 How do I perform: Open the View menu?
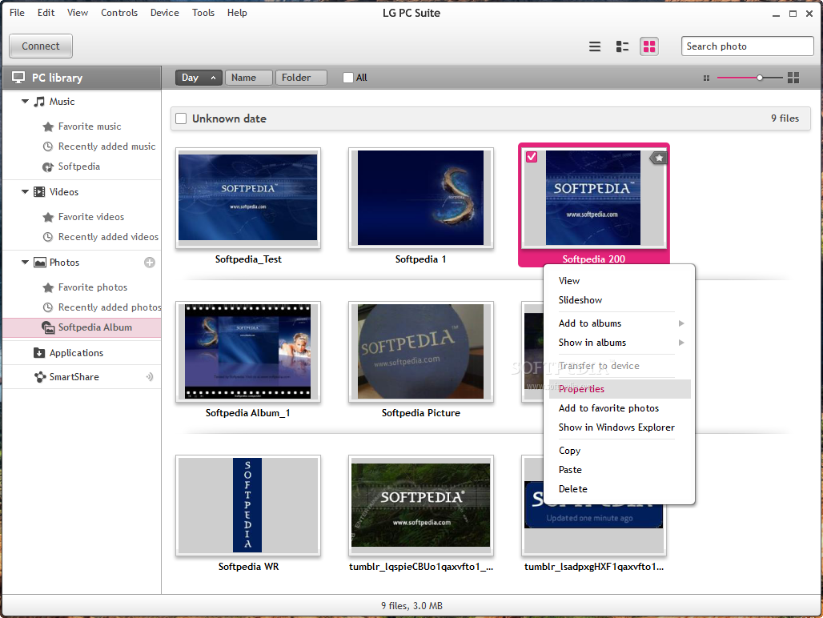tap(77, 13)
